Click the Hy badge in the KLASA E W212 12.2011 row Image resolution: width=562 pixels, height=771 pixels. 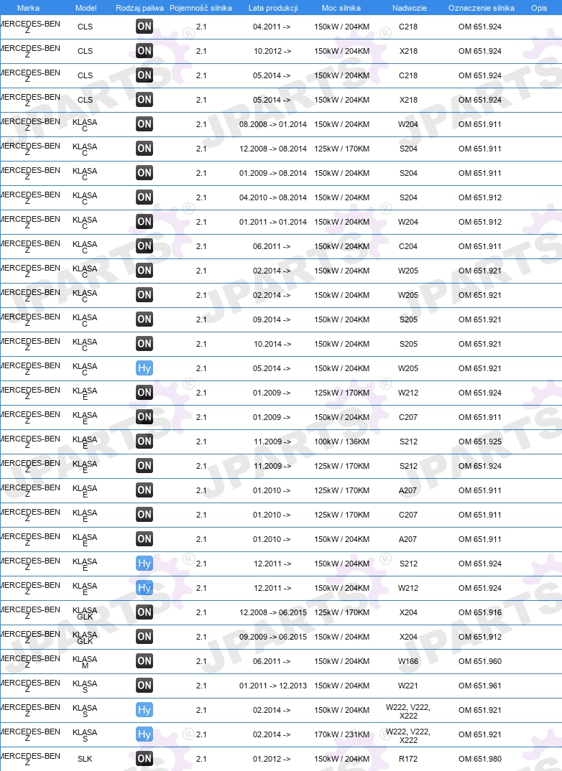144,588
